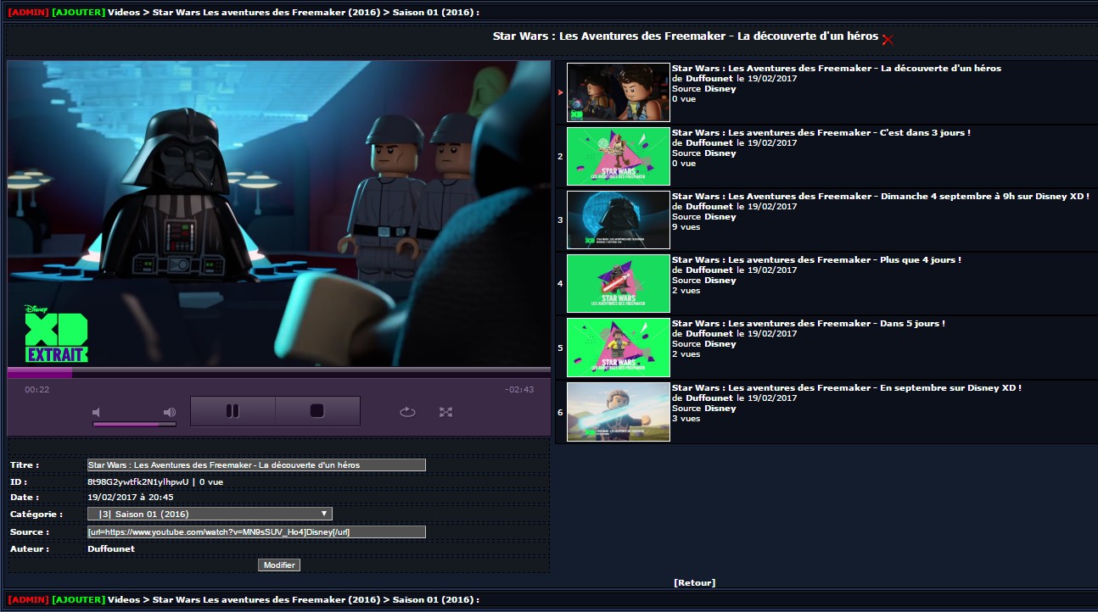The image size is (1098, 612).
Task: Go to Videos in the top breadcrumb
Action: click(124, 13)
